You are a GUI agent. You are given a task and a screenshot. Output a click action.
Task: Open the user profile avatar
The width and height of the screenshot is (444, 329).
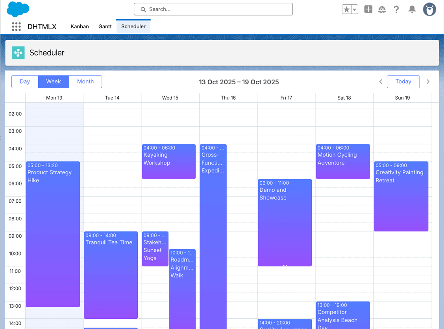(x=429, y=9)
